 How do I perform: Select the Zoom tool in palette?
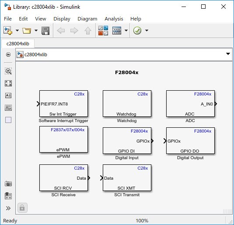8,71
